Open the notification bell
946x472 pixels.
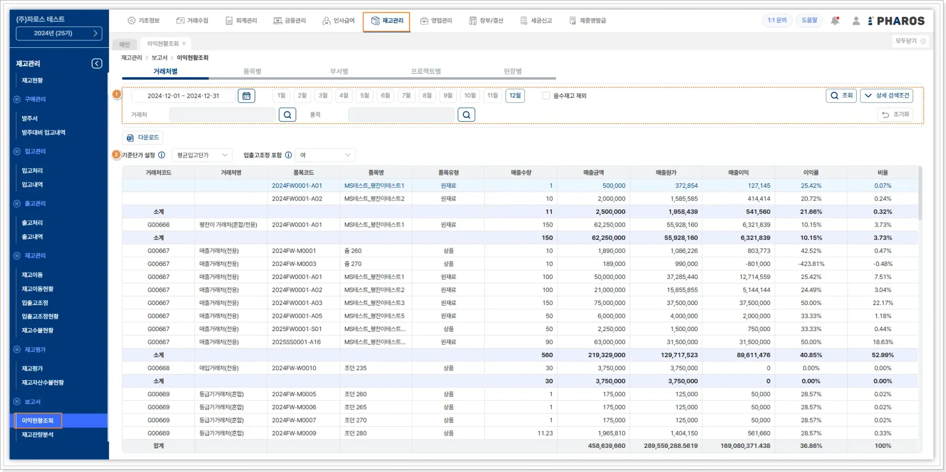click(x=835, y=21)
